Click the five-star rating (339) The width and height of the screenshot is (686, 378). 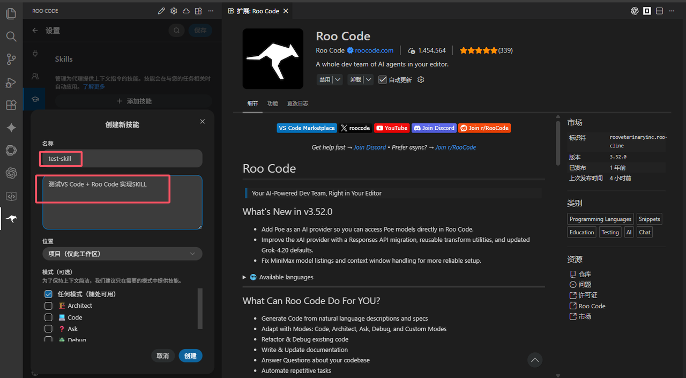pos(486,50)
